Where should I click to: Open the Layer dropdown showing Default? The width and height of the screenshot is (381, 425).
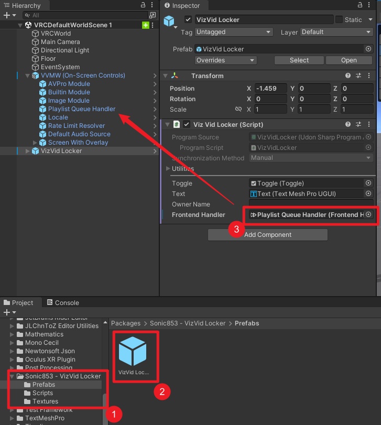336,32
